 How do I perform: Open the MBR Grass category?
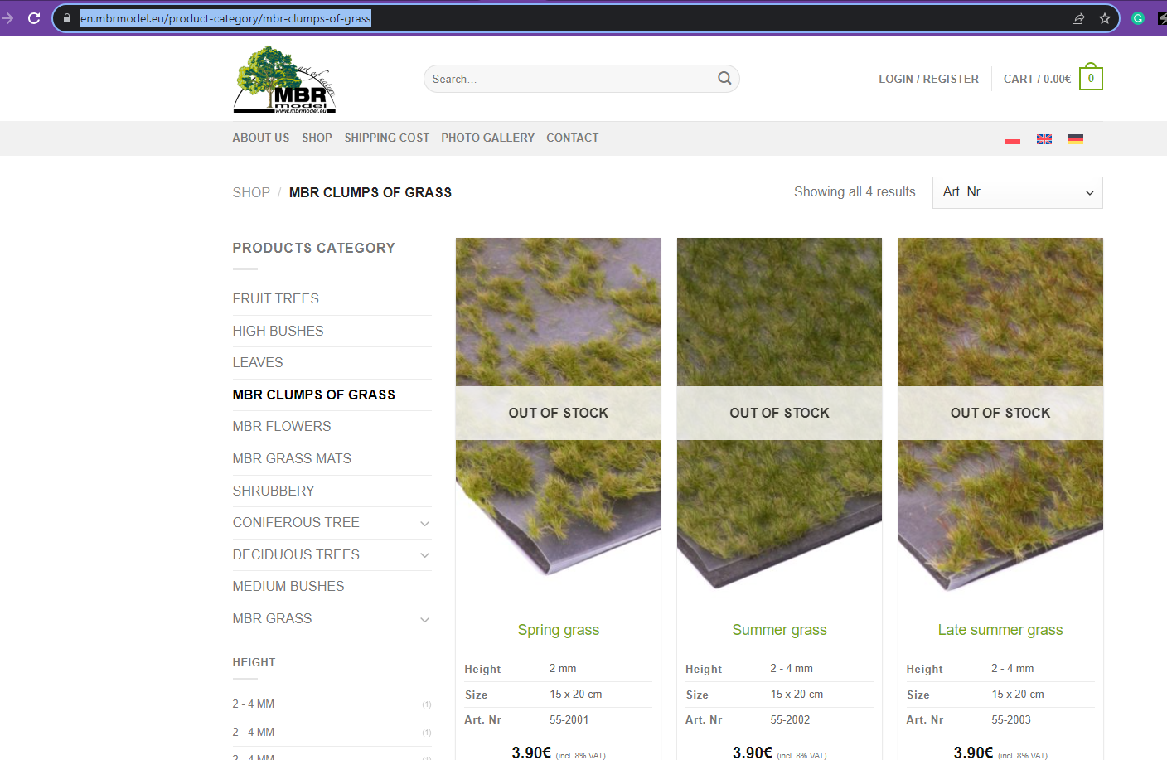[273, 618]
